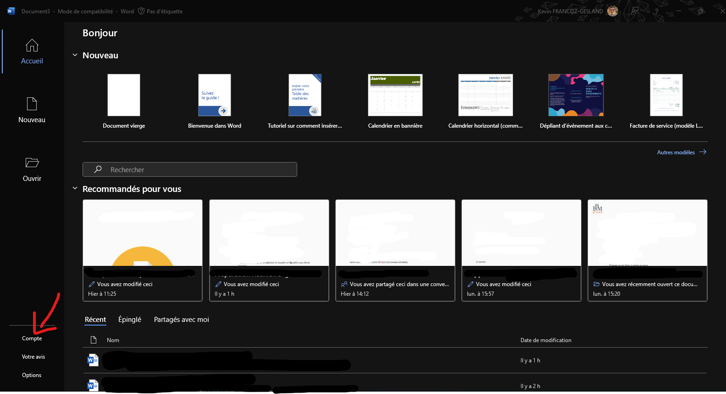
Task: Select the Récent tab
Action: coord(95,320)
